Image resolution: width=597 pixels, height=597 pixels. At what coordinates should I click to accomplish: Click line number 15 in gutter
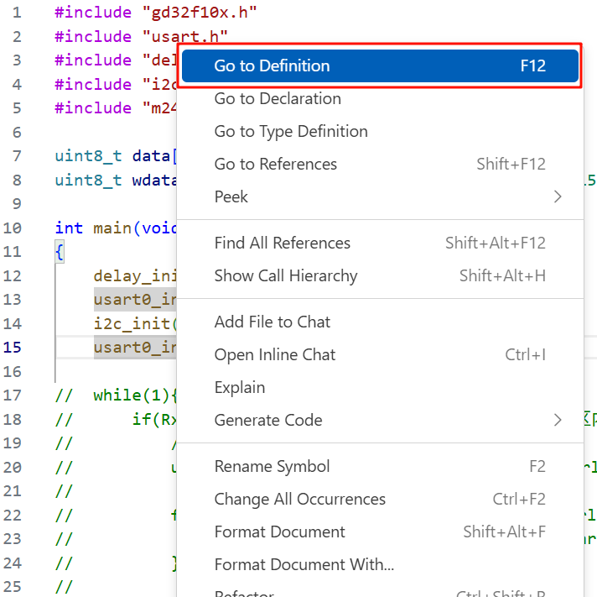[x=13, y=348]
